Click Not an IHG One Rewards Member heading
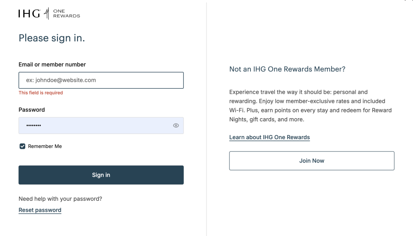 pos(287,69)
